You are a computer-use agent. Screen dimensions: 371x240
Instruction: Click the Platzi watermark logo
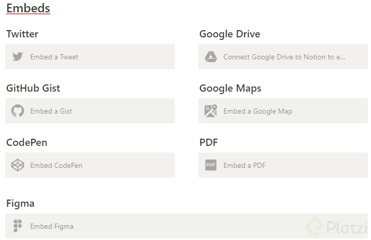pos(336,227)
